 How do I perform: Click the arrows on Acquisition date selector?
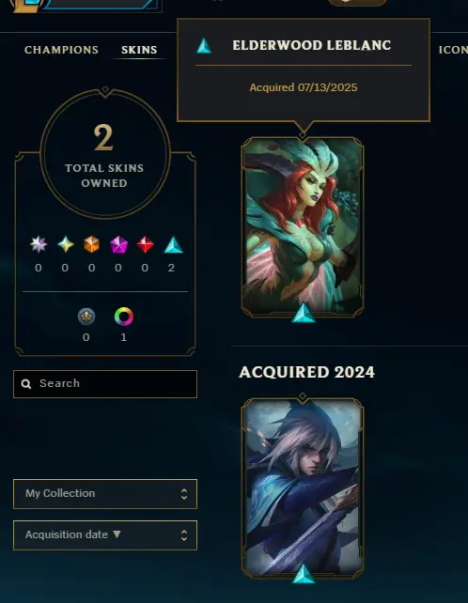[184, 535]
